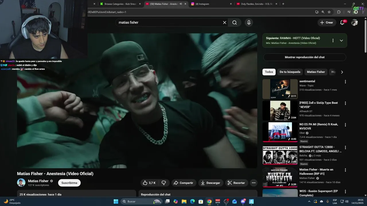Select the Matias Fisher filter chip
Screen dimensions: 367x206
[x=316, y=72]
